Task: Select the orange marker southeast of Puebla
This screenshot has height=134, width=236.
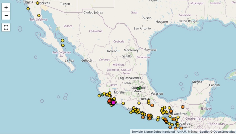Action: coord(152,105)
